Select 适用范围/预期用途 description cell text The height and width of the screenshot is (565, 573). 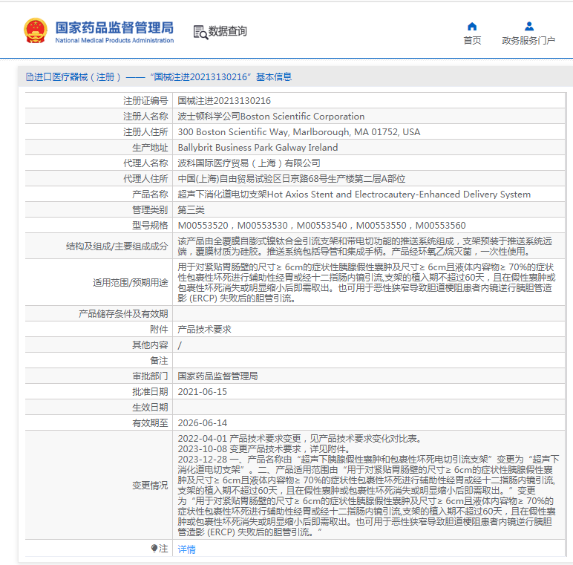point(367,282)
